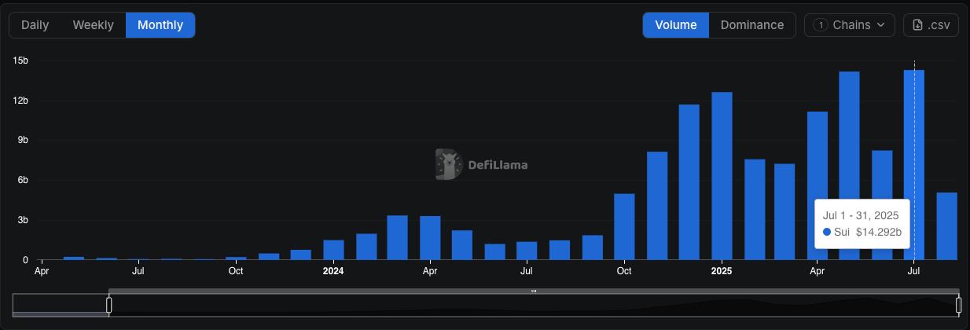
Task: Switch to Daily interval view
Action: coord(35,25)
